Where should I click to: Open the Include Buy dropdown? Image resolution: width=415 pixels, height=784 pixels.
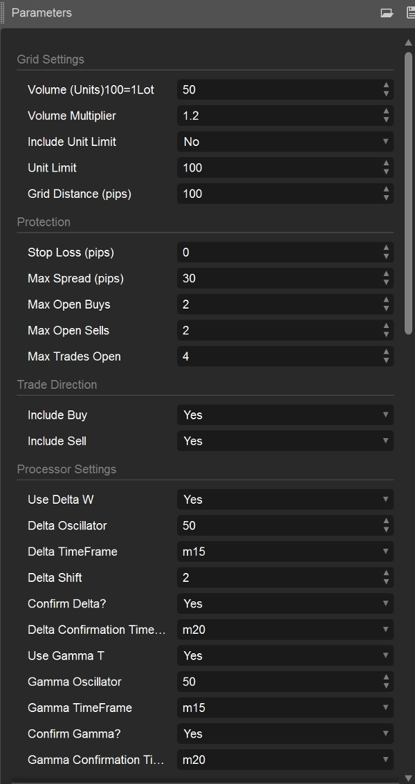click(x=284, y=414)
